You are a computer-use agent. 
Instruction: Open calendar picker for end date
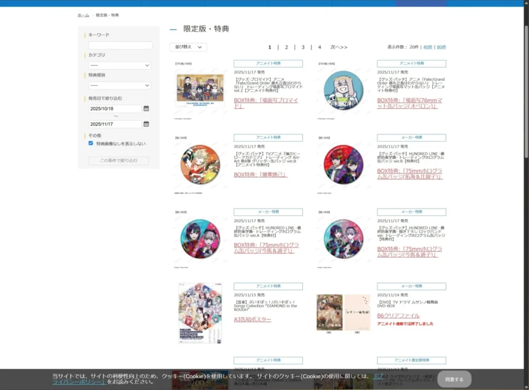click(x=146, y=124)
